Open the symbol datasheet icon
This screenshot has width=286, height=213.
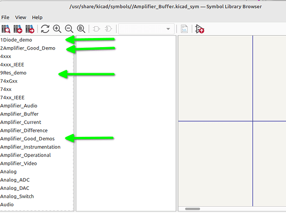184,29
